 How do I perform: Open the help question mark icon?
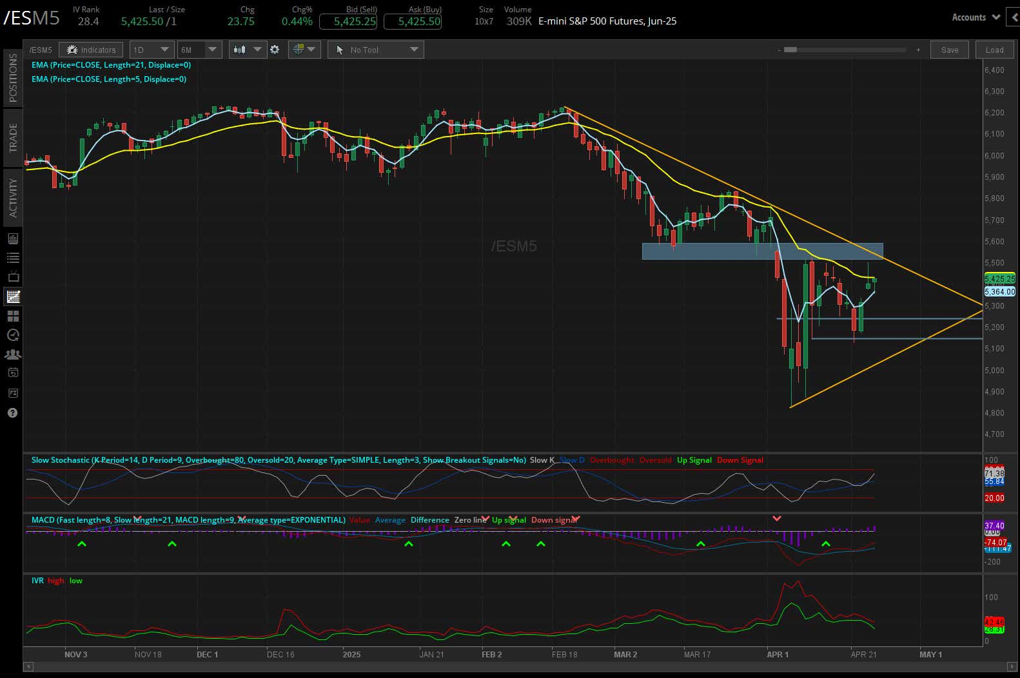(x=13, y=413)
